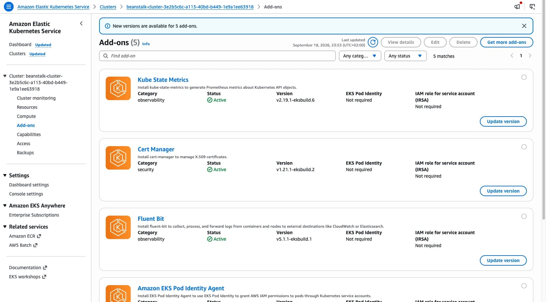Open the hamburger navigation menu
This screenshot has height=302, width=546.
[x=9, y=6]
